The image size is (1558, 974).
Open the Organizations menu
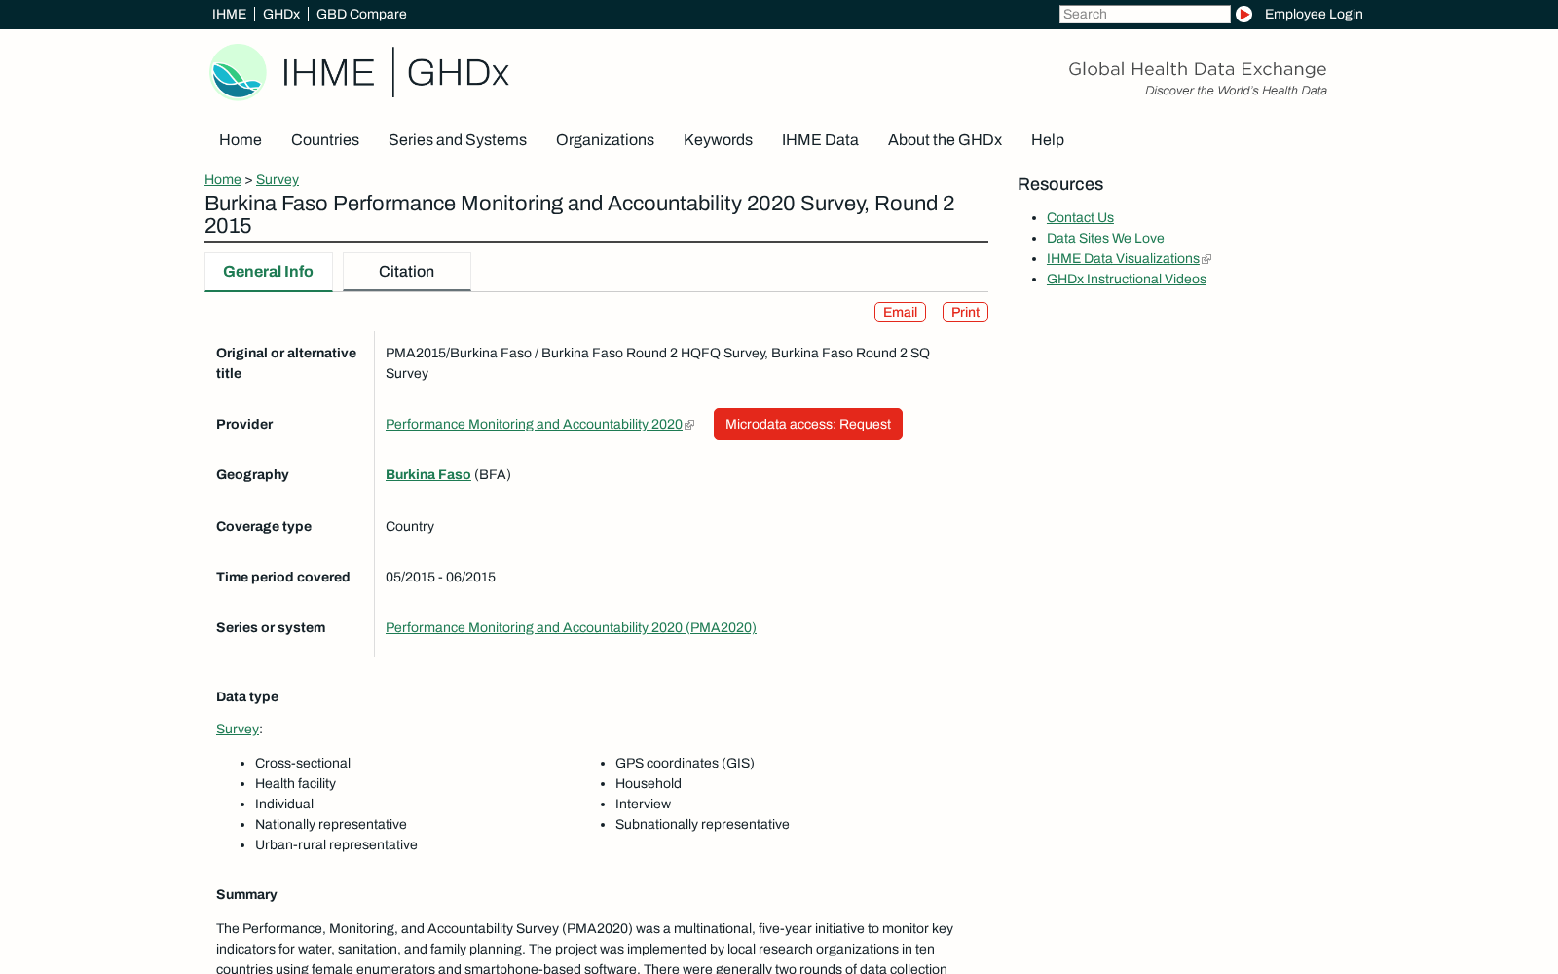605,140
